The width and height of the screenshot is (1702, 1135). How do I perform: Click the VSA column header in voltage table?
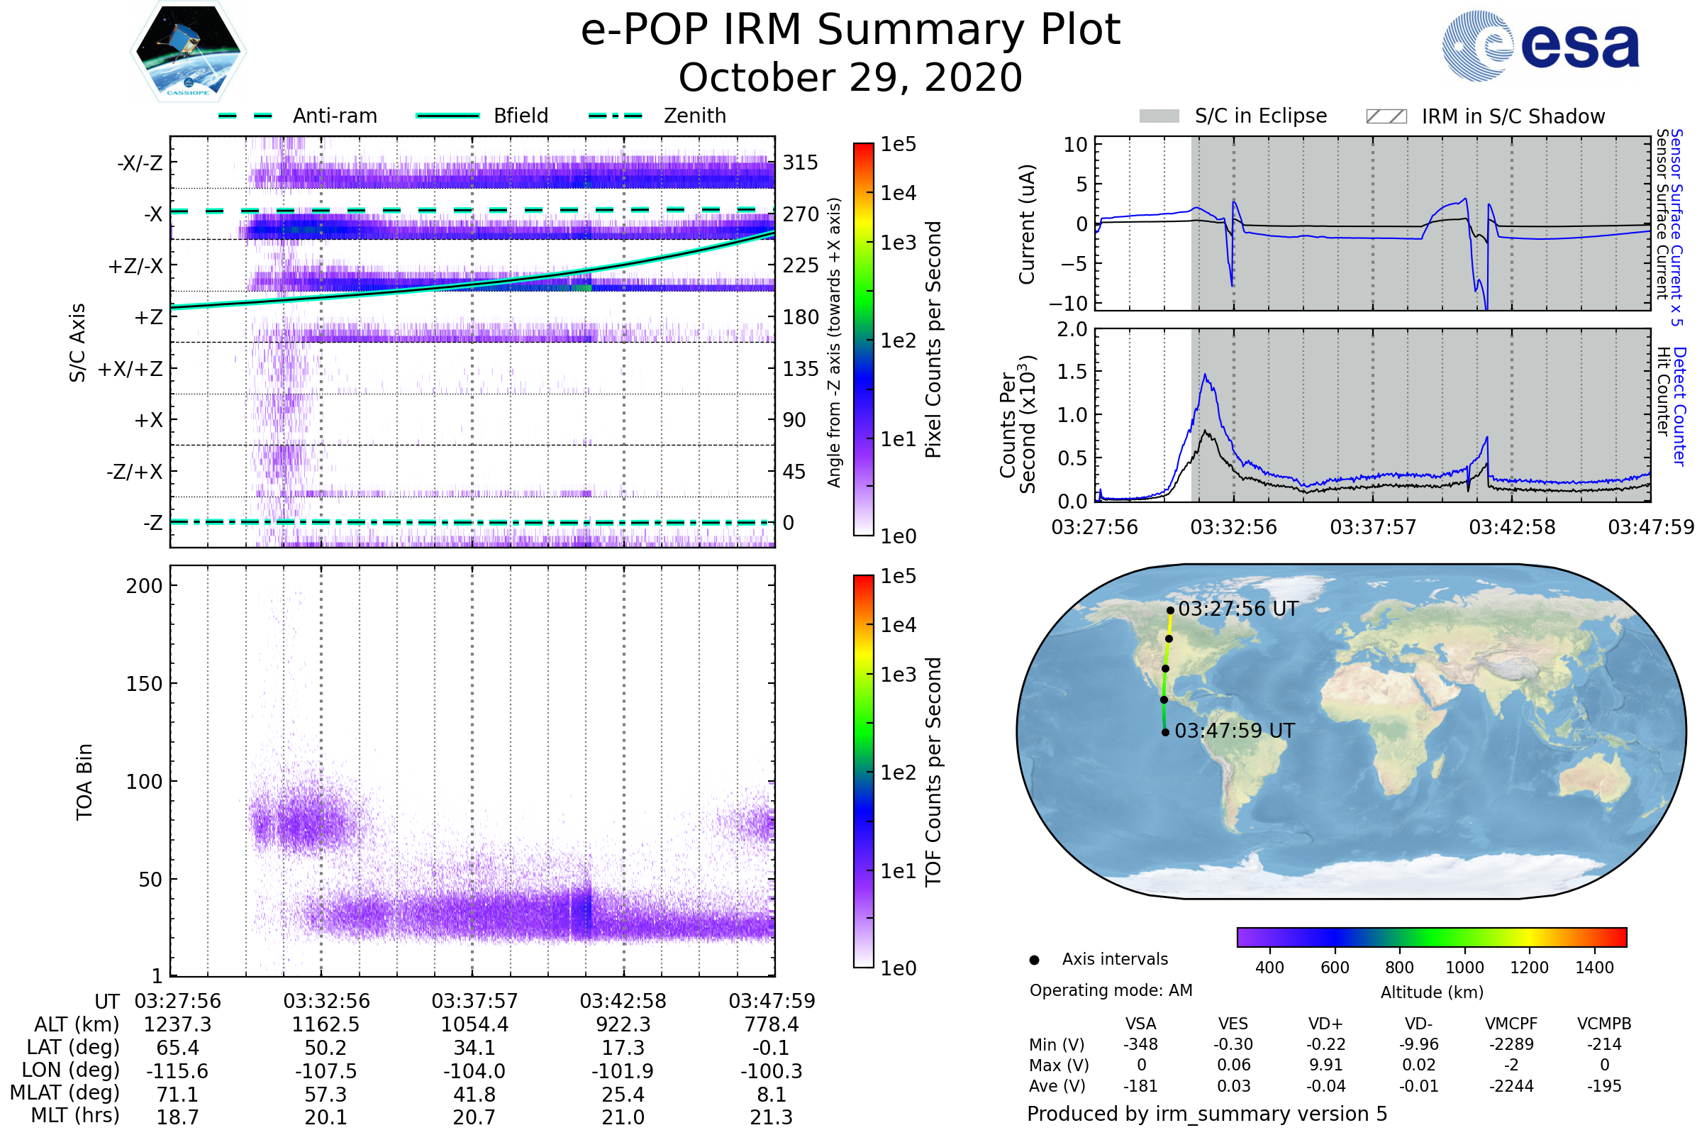click(x=1140, y=1024)
